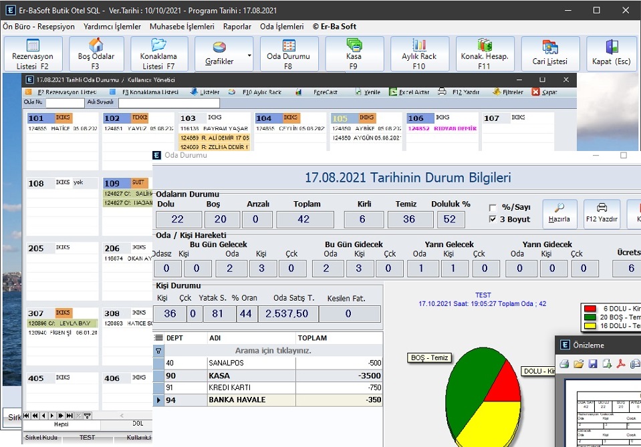641x447 pixels.
Task: Click red Kapat button in room window toolbar
Action: pos(545,92)
